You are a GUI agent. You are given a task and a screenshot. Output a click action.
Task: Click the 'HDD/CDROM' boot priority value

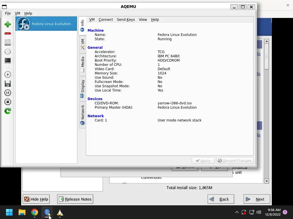169,60
